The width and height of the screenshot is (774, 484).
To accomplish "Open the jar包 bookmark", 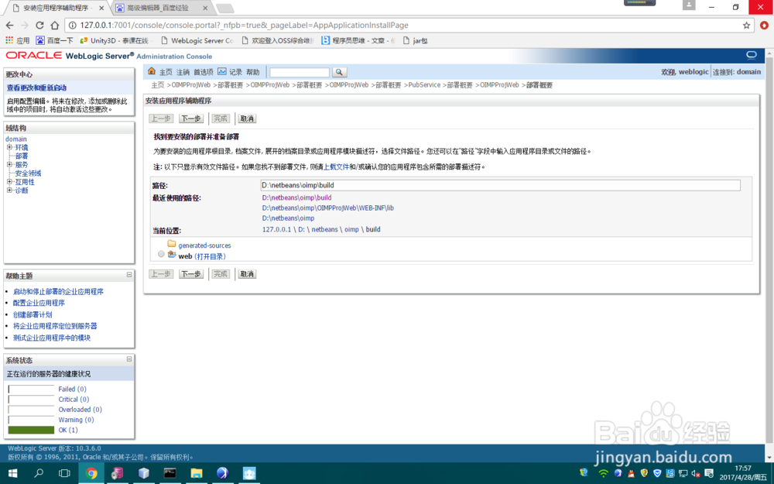I will tap(415, 40).
